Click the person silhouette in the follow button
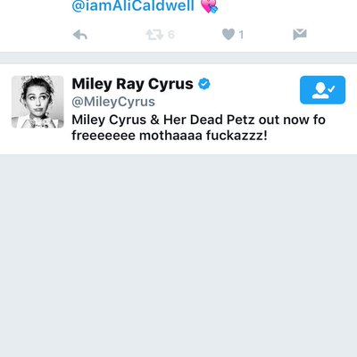This screenshot has width=357, height=357. click(x=320, y=90)
